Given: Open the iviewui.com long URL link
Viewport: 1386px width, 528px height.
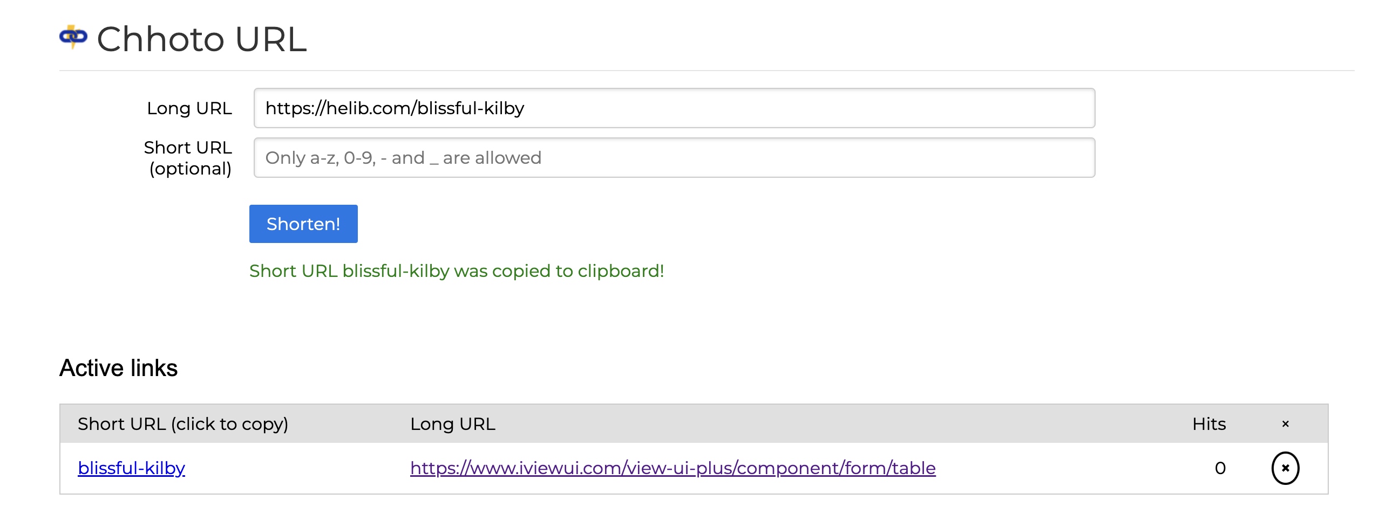Looking at the screenshot, I should (x=672, y=468).
